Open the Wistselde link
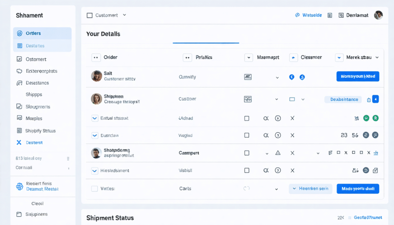 click(312, 15)
